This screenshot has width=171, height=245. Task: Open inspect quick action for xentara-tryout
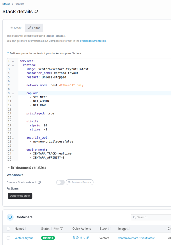tap(77, 238)
